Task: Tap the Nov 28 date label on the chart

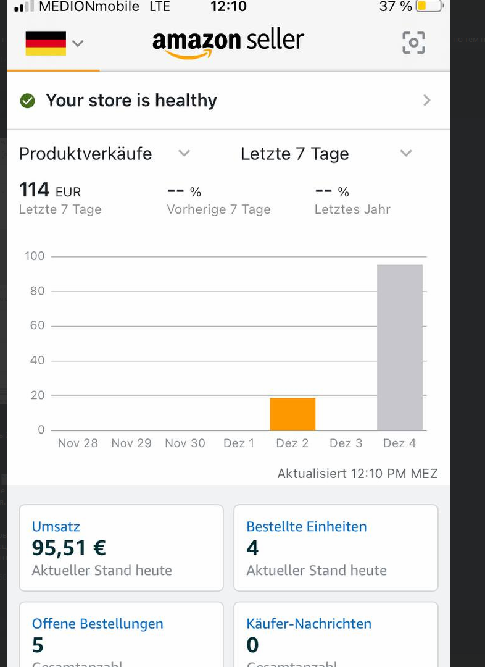Action: coord(78,443)
